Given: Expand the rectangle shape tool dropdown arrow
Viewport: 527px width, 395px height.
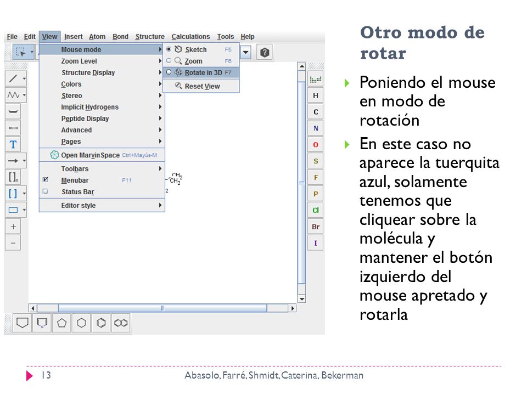Looking at the screenshot, I should 24,210.
